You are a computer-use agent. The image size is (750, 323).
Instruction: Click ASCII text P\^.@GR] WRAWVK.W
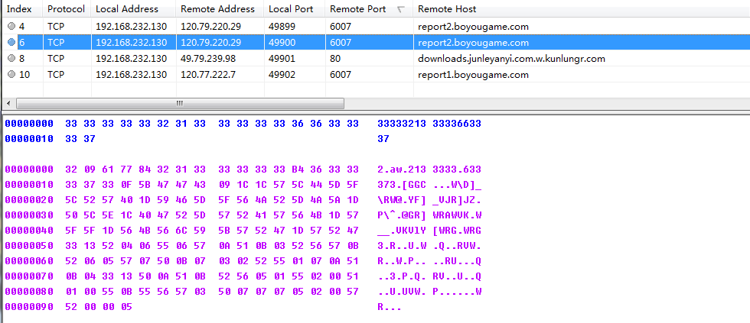pyautogui.click(x=429, y=215)
